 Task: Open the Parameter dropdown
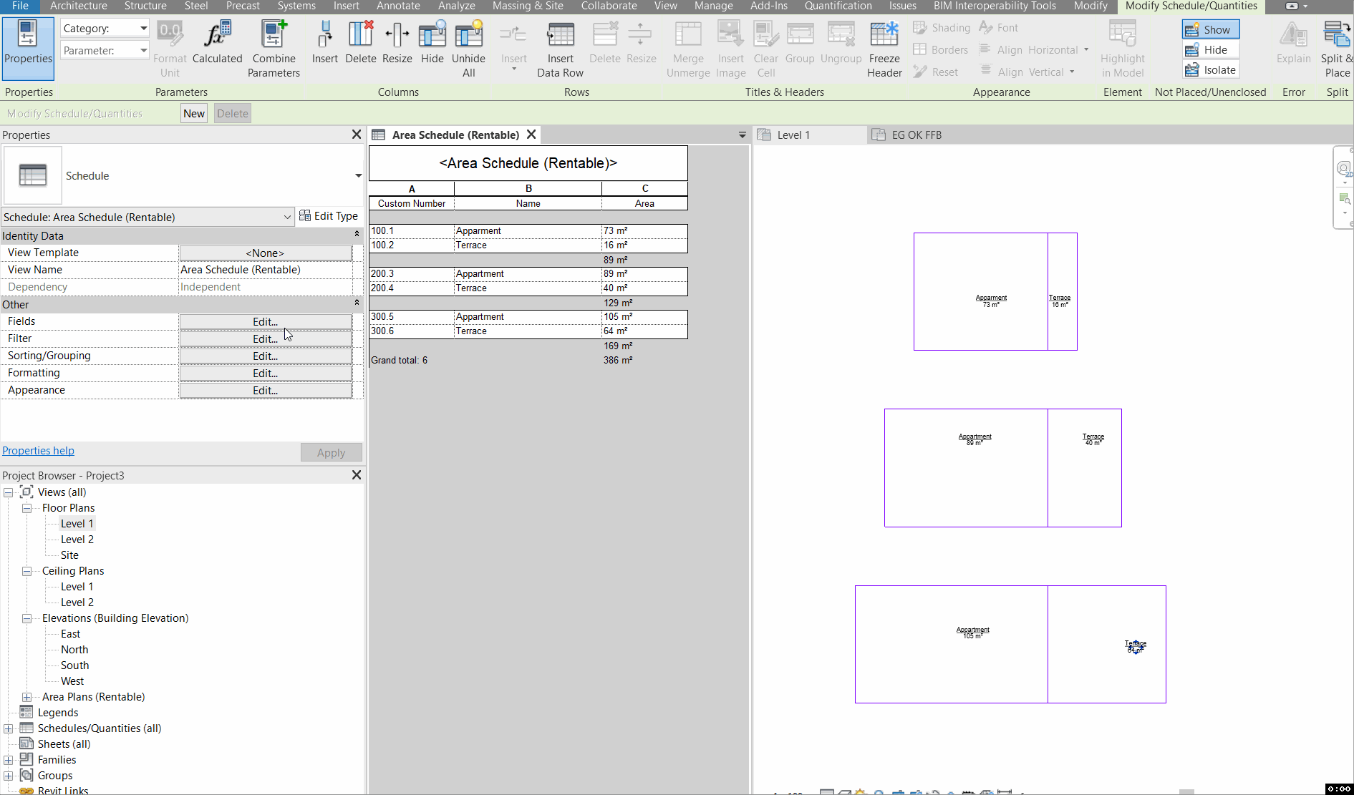143,51
